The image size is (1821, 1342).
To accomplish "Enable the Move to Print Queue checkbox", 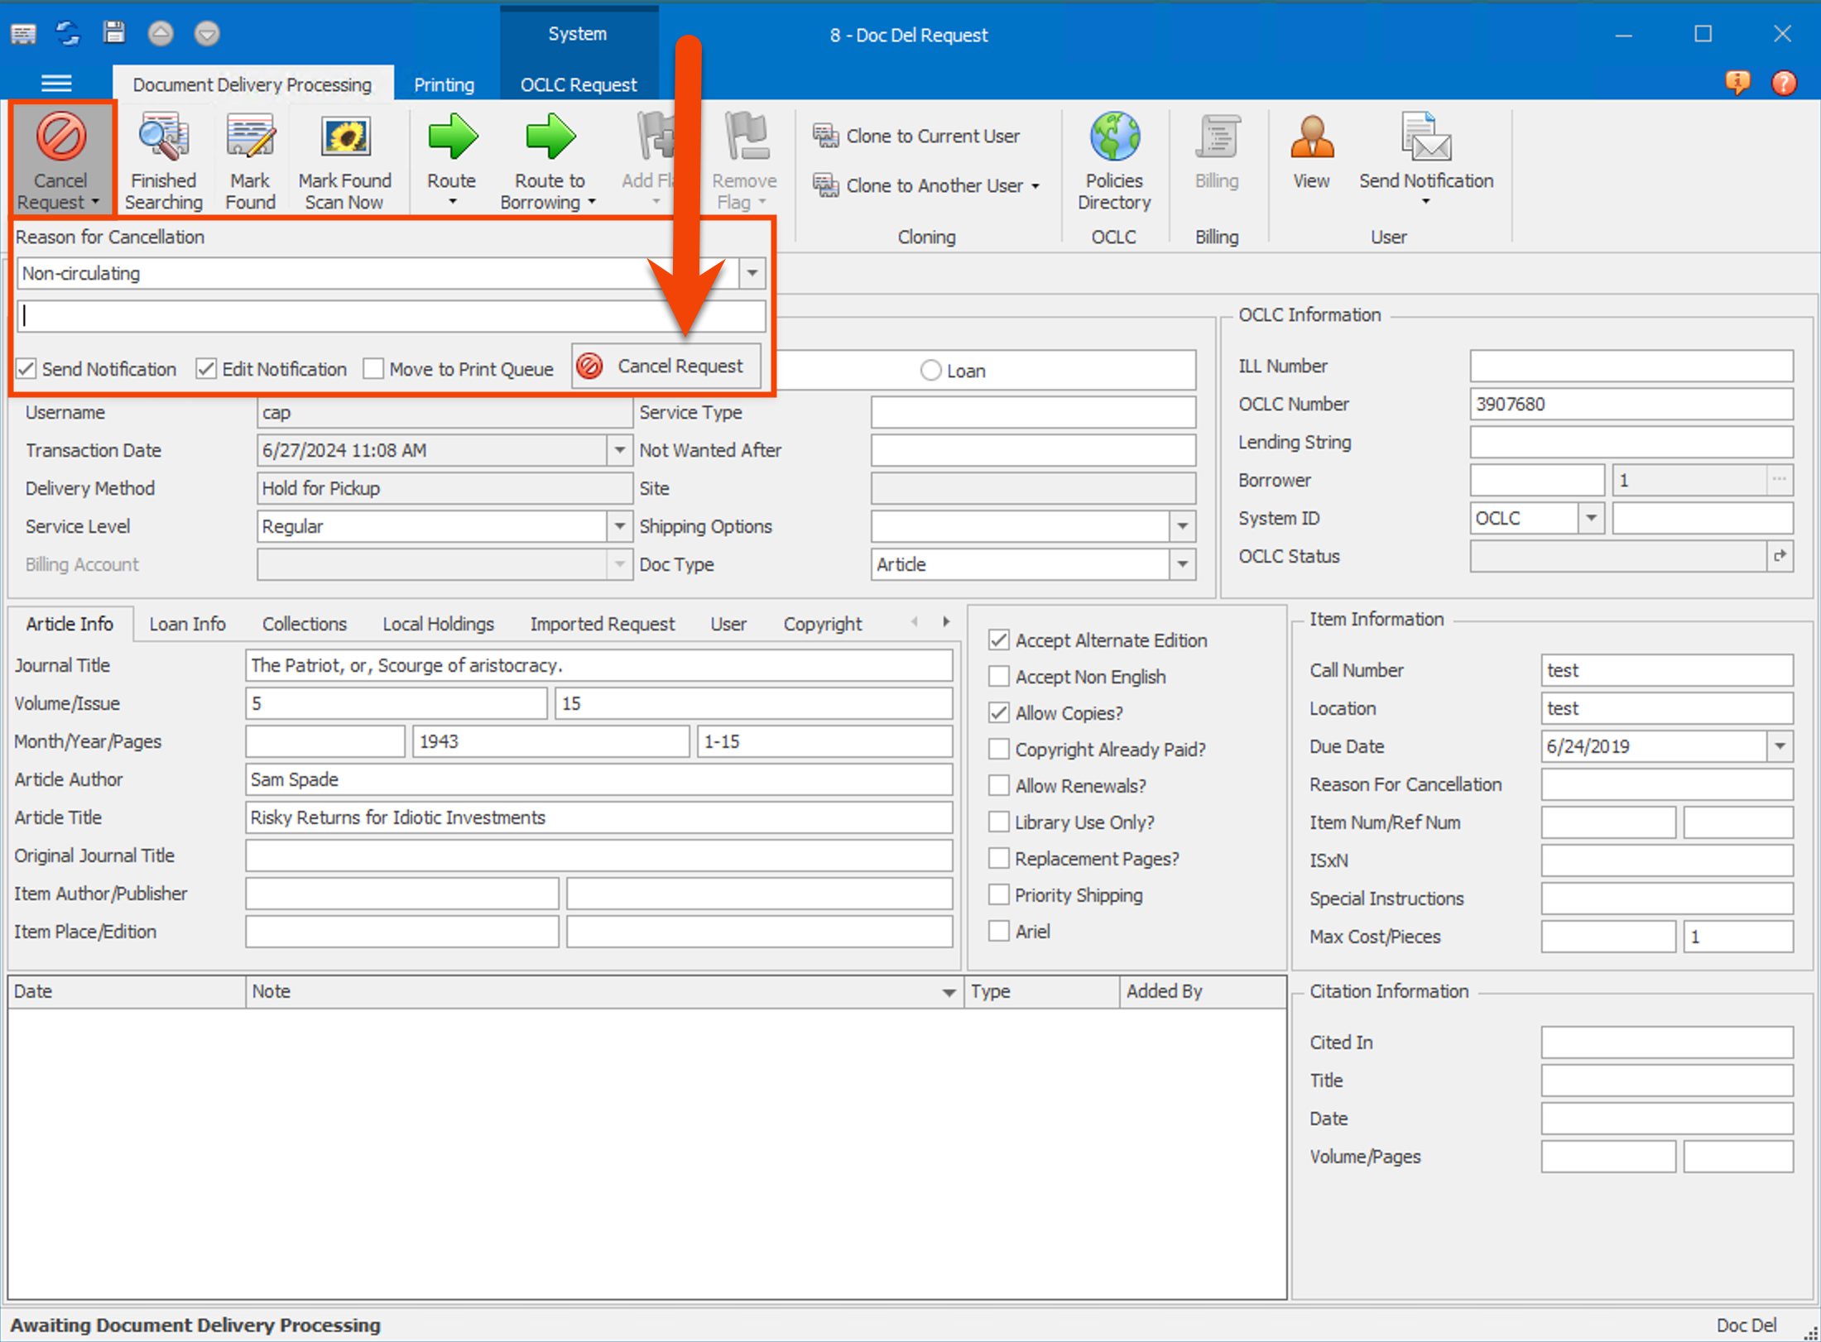I will click(x=373, y=368).
